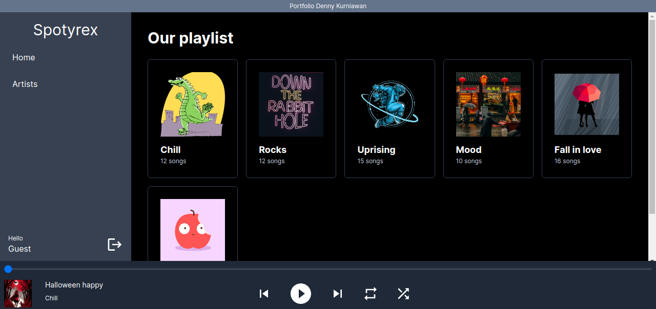Open the Rocks playlist neon cover
The height and width of the screenshot is (309, 656).
click(291, 104)
